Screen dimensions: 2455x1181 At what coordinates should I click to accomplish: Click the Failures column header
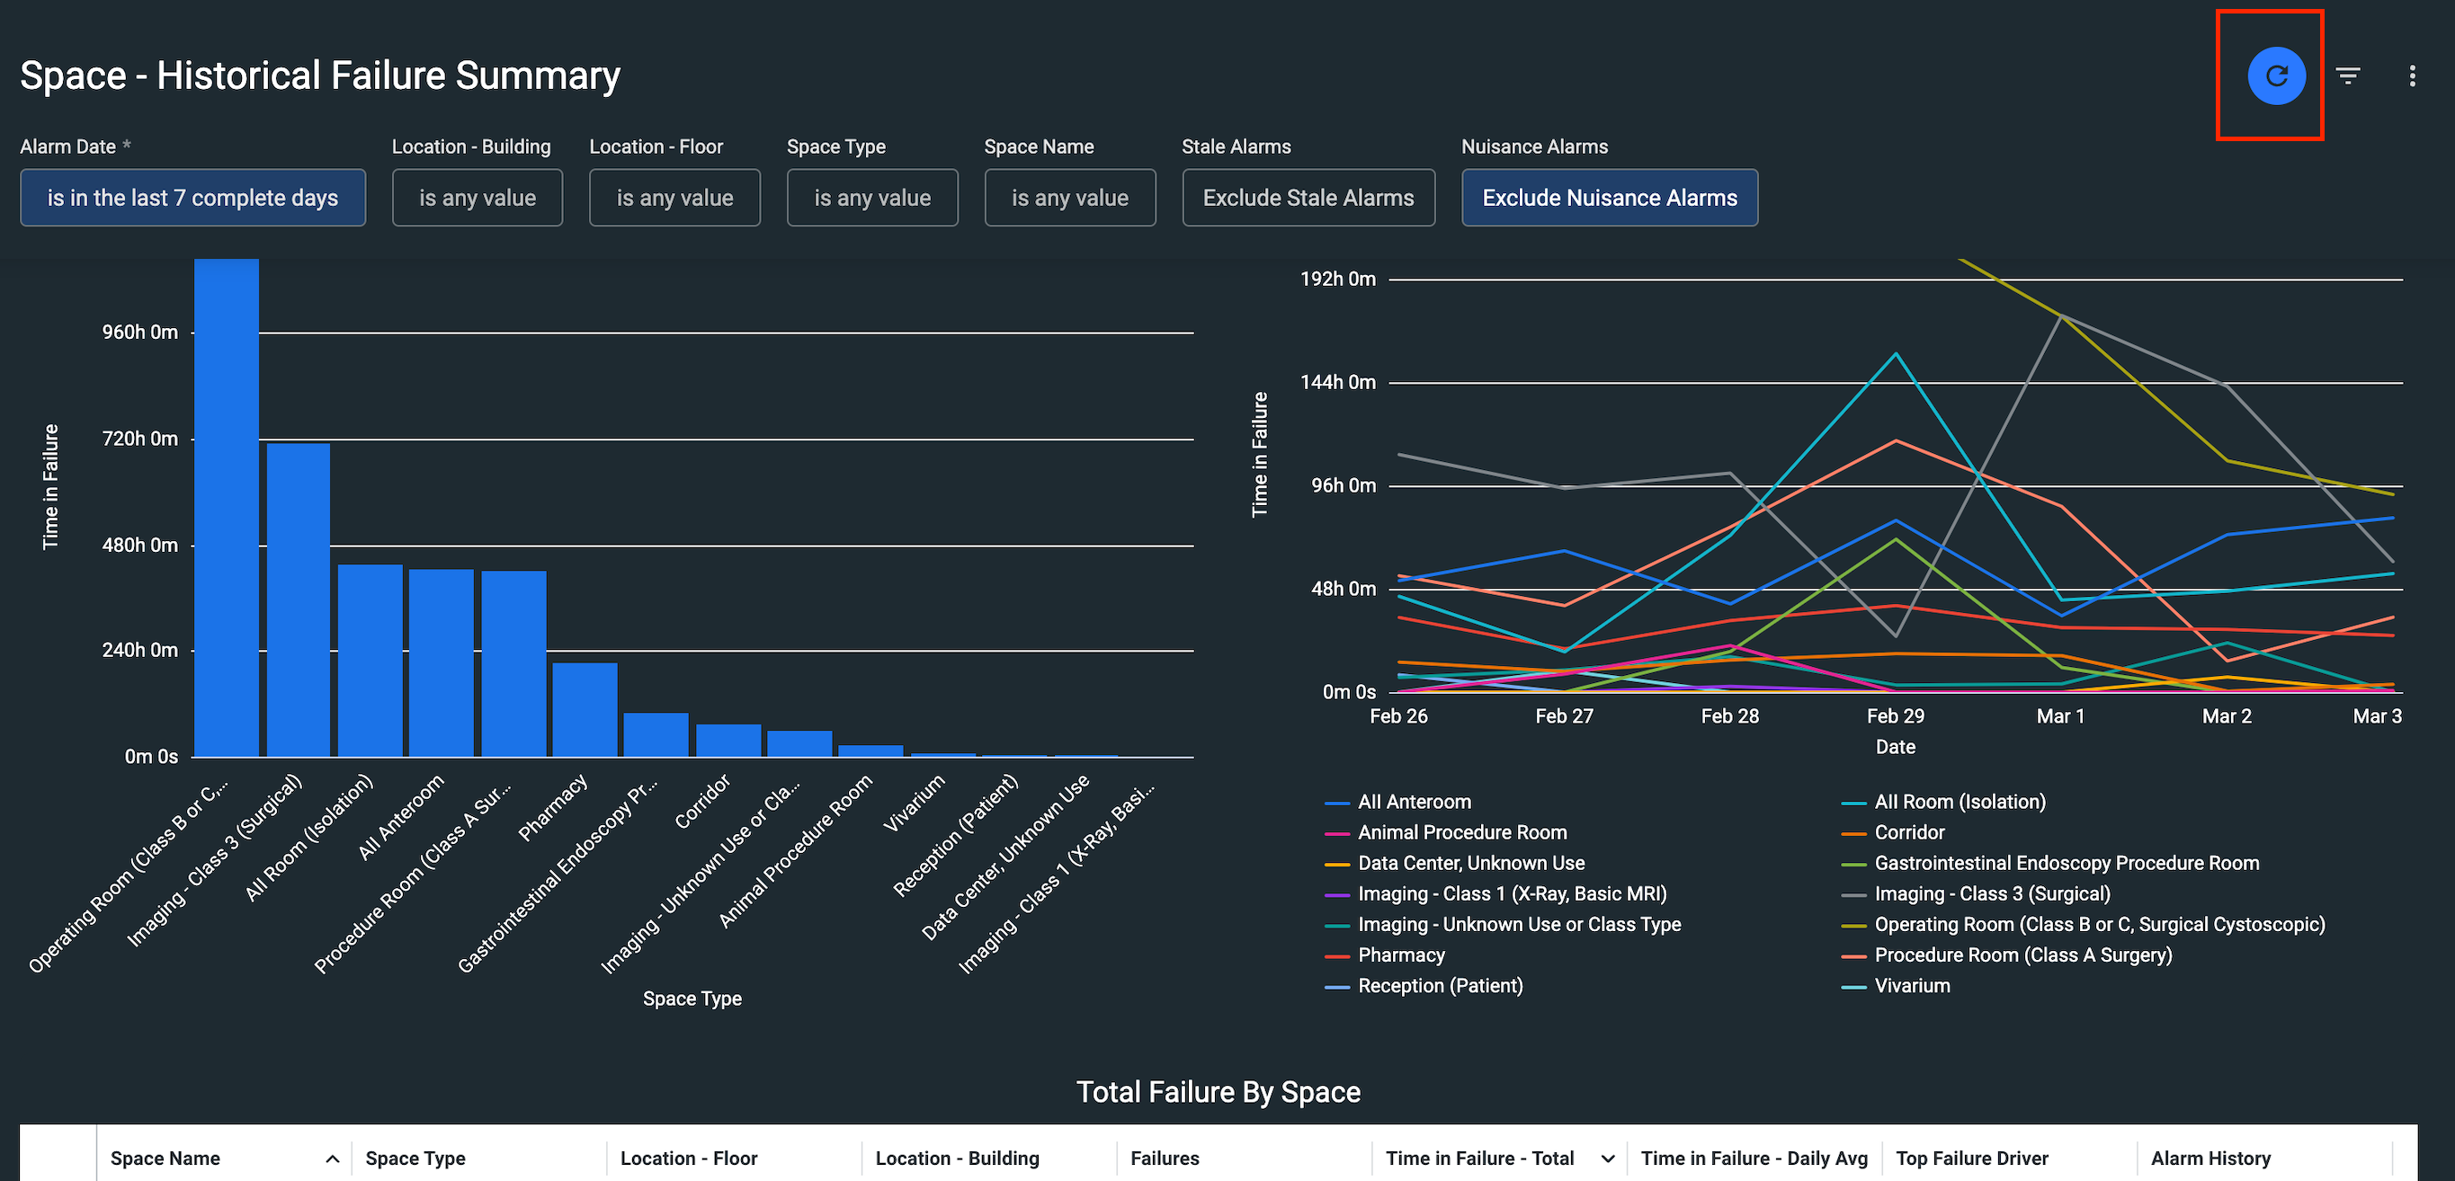[1165, 1159]
